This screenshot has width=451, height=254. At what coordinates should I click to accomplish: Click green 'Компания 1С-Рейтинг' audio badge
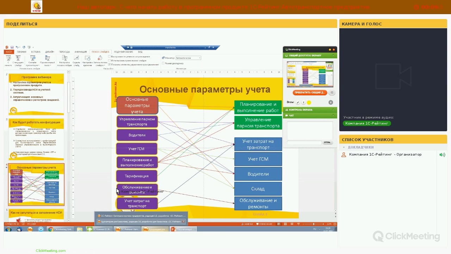coord(367,123)
